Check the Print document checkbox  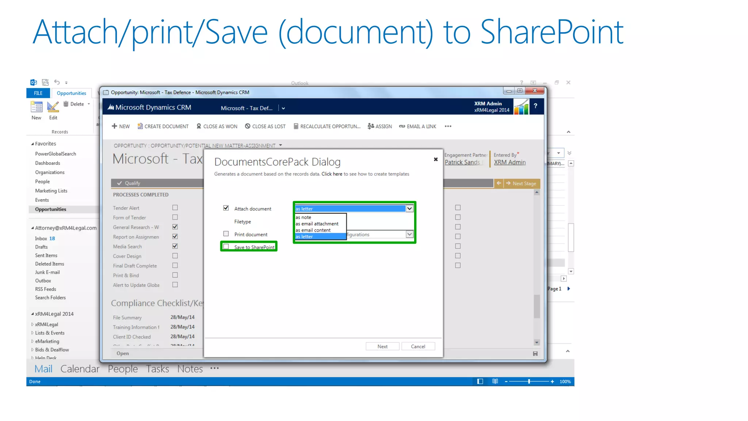point(226,234)
